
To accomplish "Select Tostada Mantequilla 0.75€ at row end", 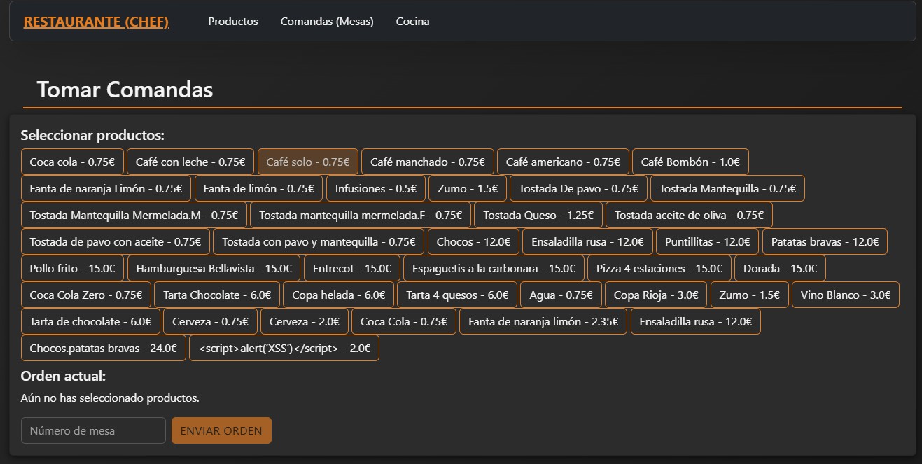I will tap(728, 188).
